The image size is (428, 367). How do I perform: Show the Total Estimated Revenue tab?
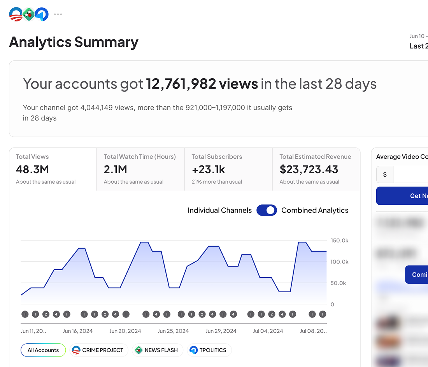[316, 169]
